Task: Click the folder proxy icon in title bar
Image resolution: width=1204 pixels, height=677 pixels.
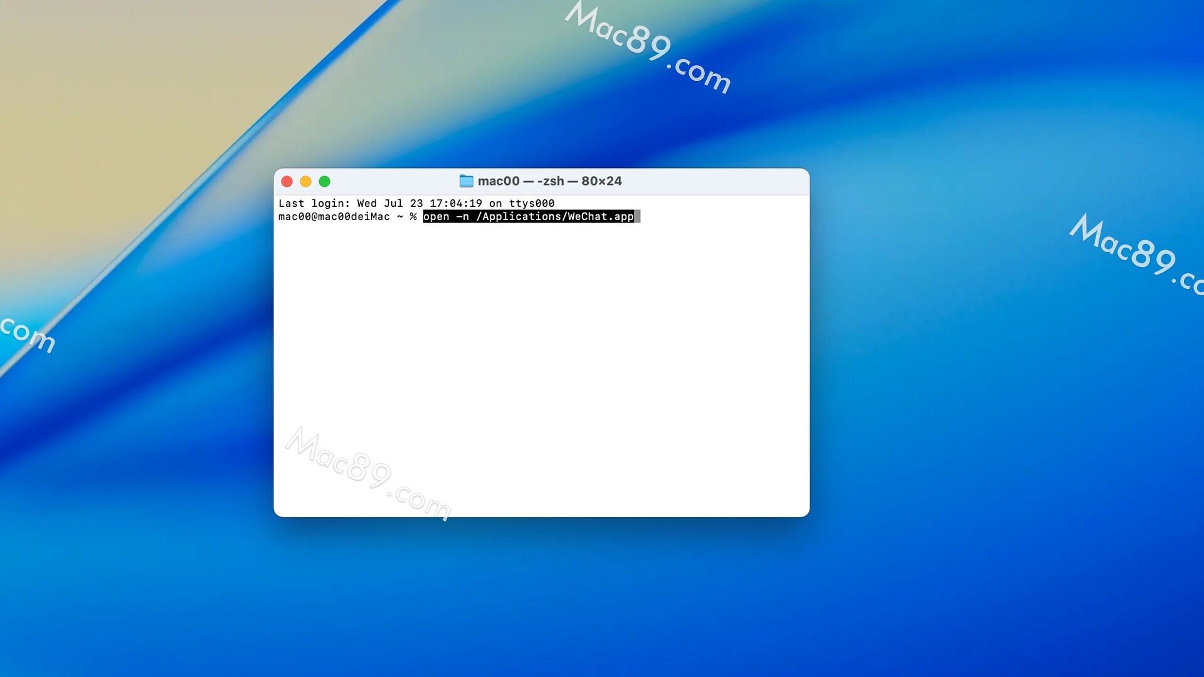Action: (466, 181)
